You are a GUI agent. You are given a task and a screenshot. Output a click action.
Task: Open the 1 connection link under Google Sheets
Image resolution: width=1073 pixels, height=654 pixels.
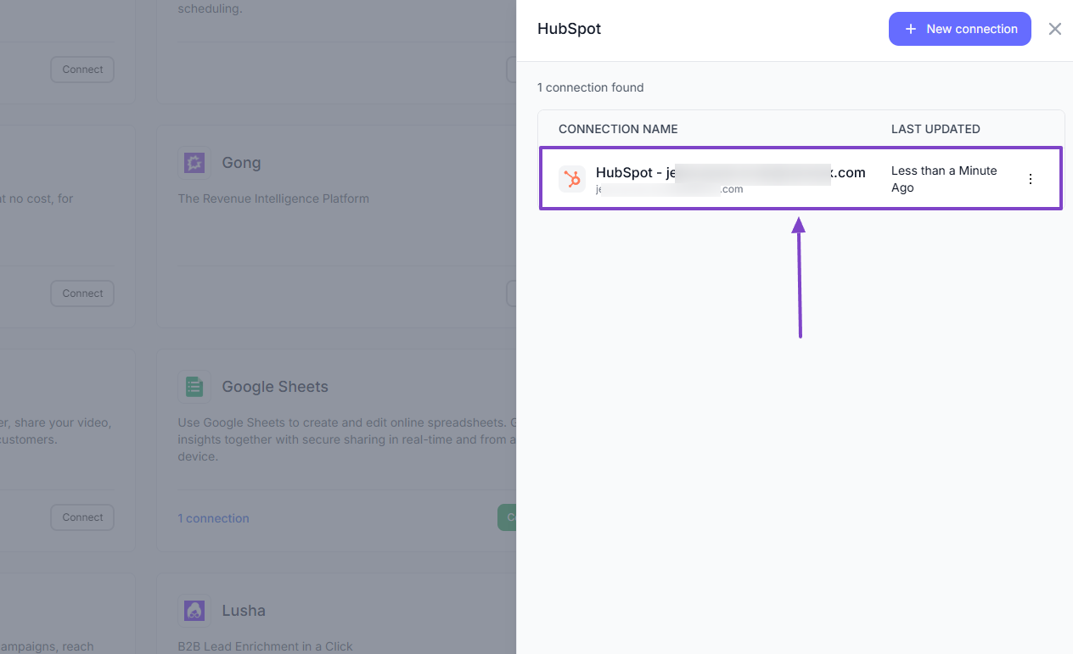pyautogui.click(x=213, y=518)
